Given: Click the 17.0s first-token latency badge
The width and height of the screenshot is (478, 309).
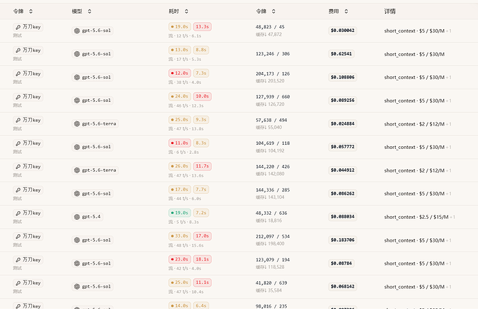Looking at the screenshot, I should pos(202,236).
